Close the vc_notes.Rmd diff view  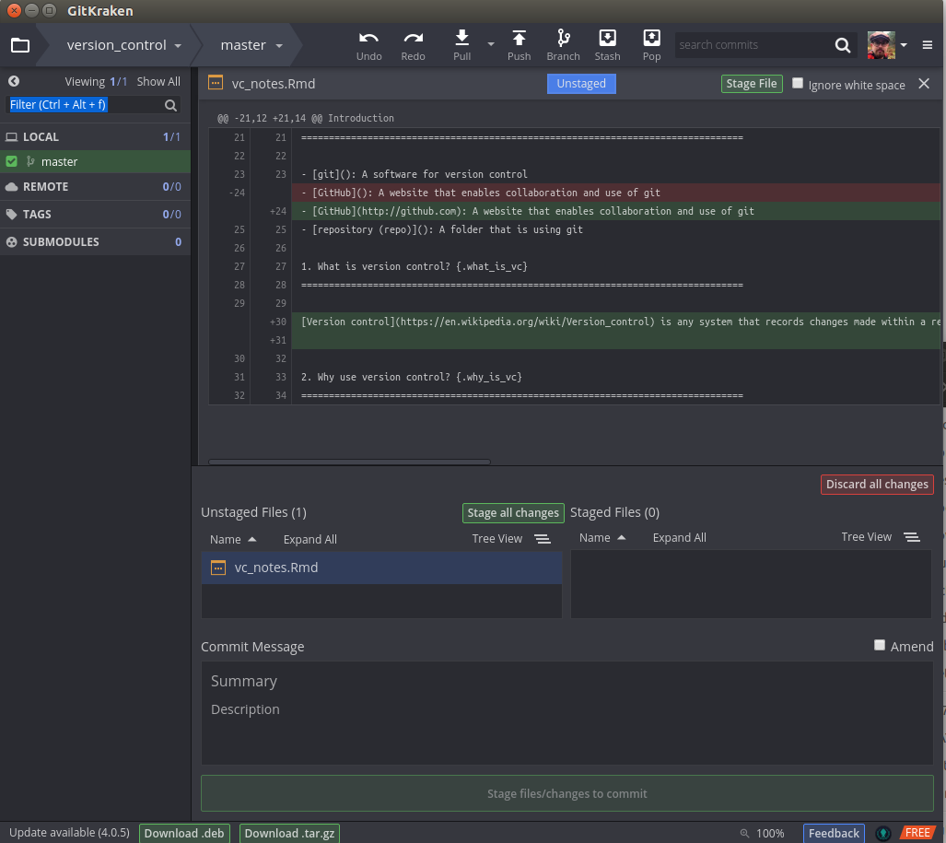(x=924, y=84)
